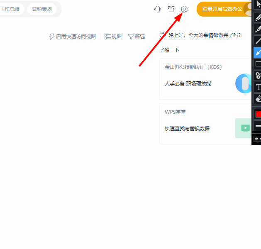Image resolution: width=261 pixels, height=249 pixels.
Task: Click 快速查找与替换数据 link
Action: point(187,128)
